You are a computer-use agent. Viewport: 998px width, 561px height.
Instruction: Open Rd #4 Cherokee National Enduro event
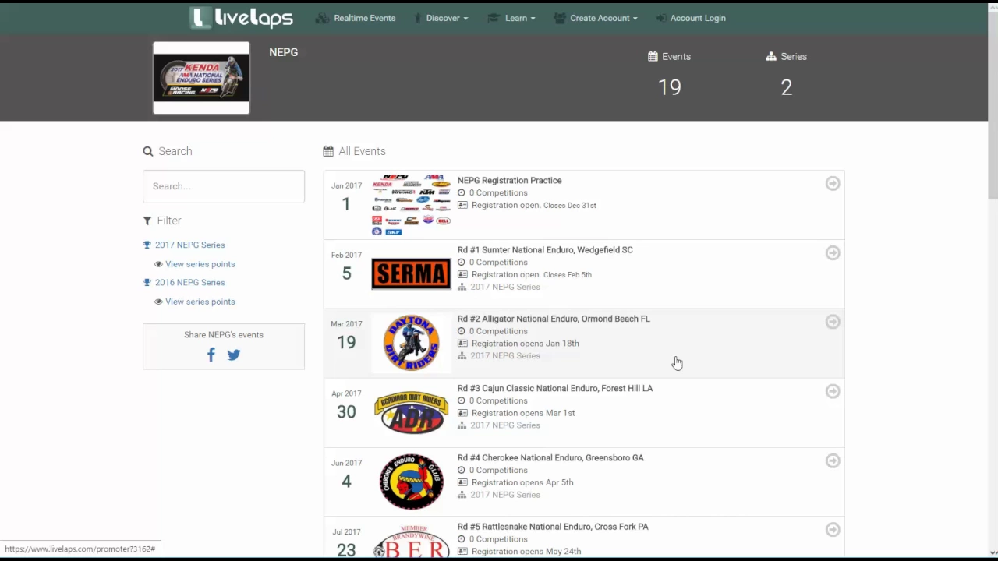point(550,458)
